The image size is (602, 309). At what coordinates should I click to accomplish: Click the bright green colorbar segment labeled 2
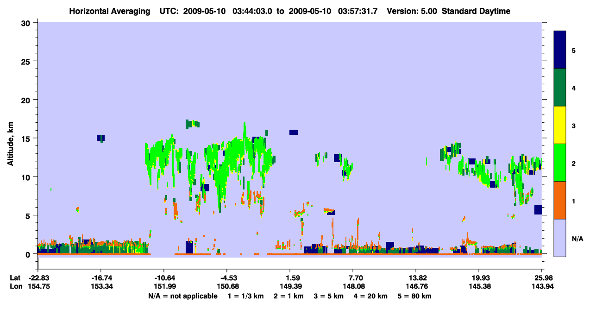coord(560,163)
